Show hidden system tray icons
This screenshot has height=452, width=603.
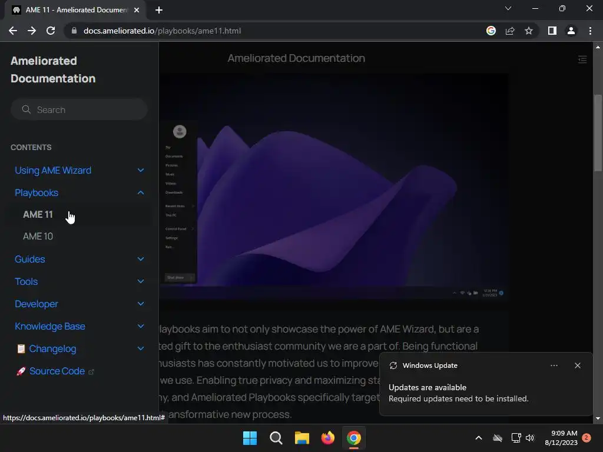[479, 438]
